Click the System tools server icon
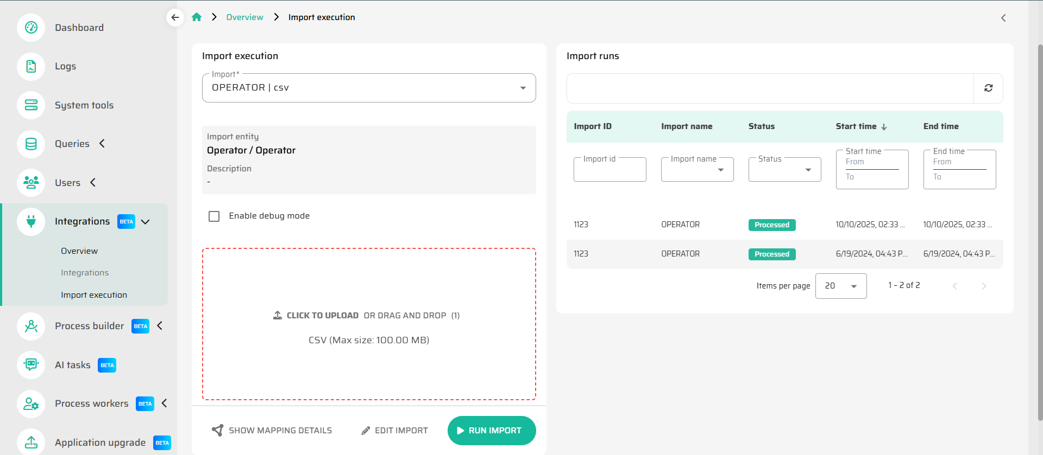The image size is (1043, 455). tap(31, 105)
